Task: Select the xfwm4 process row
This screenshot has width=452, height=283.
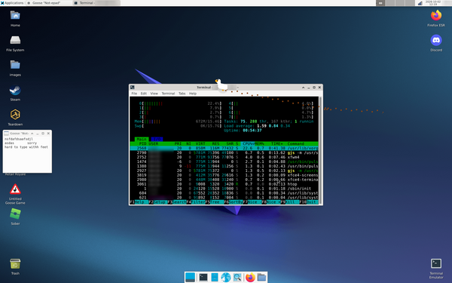Action: pyautogui.click(x=224, y=157)
